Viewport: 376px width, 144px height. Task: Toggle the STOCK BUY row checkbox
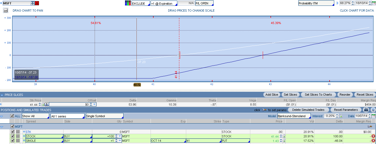(12, 136)
